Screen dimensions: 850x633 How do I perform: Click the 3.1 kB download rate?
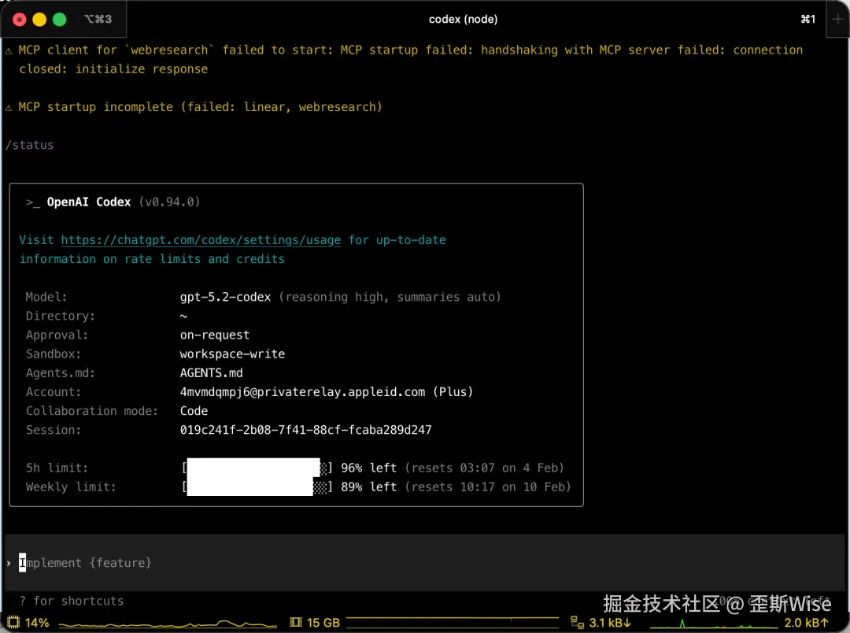[x=610, y=623]
